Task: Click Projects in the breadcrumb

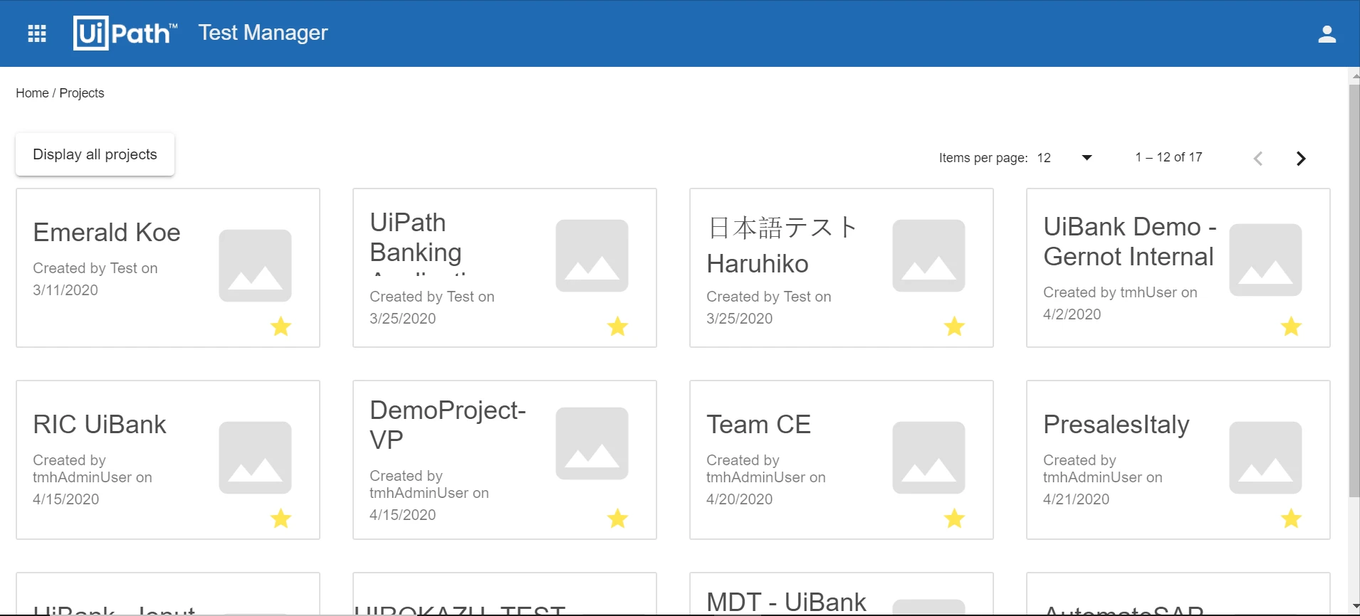Action: click(82, 93)
